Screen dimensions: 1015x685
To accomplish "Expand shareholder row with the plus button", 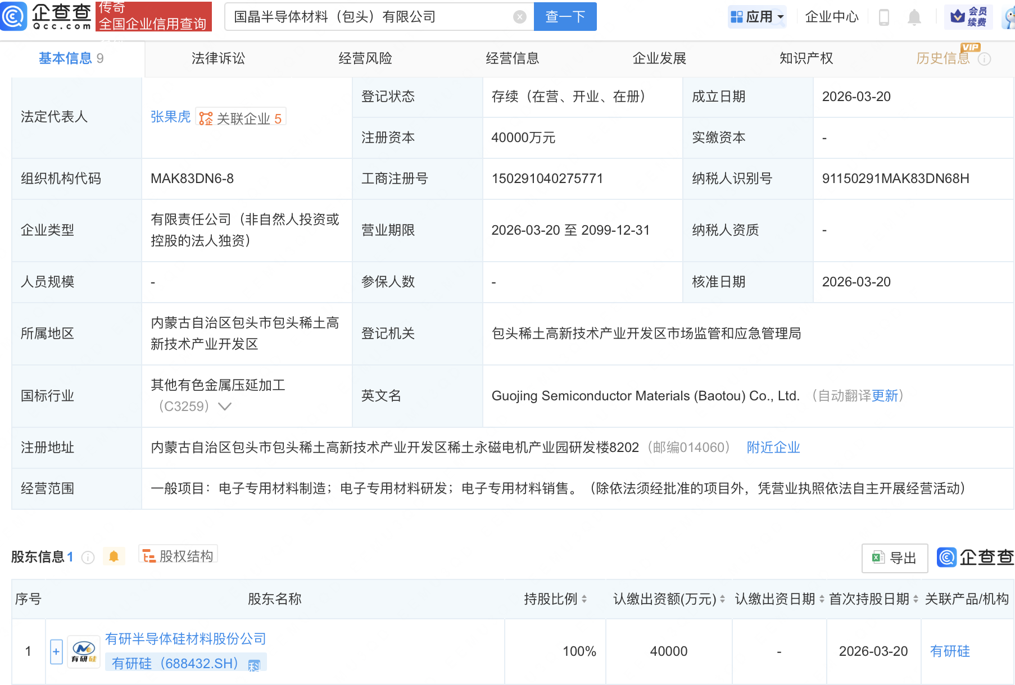I will (56, 651).
